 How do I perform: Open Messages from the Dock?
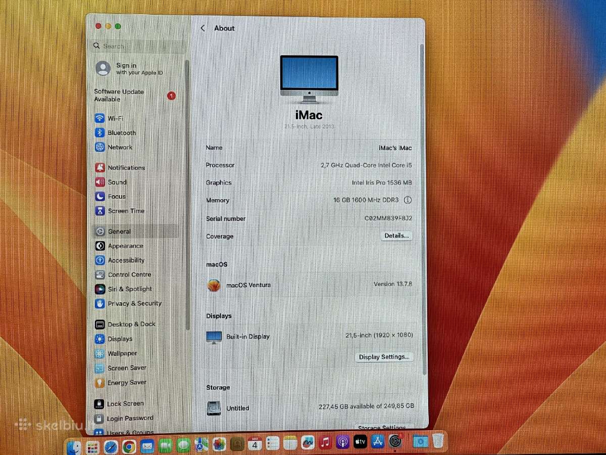[x=183, y=445]
